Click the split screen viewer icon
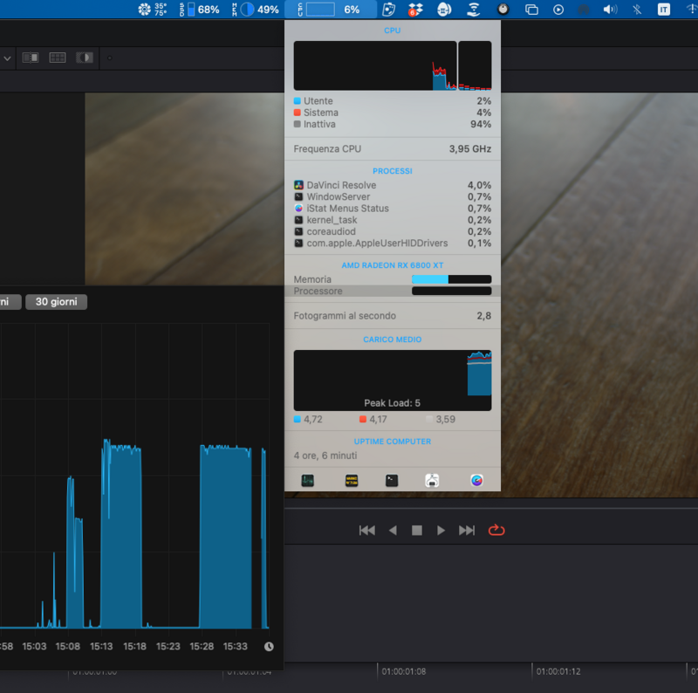698x693 pixels. [31, 58]
